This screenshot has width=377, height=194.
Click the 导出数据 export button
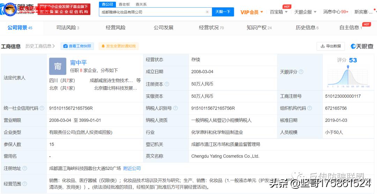(331, 46)
